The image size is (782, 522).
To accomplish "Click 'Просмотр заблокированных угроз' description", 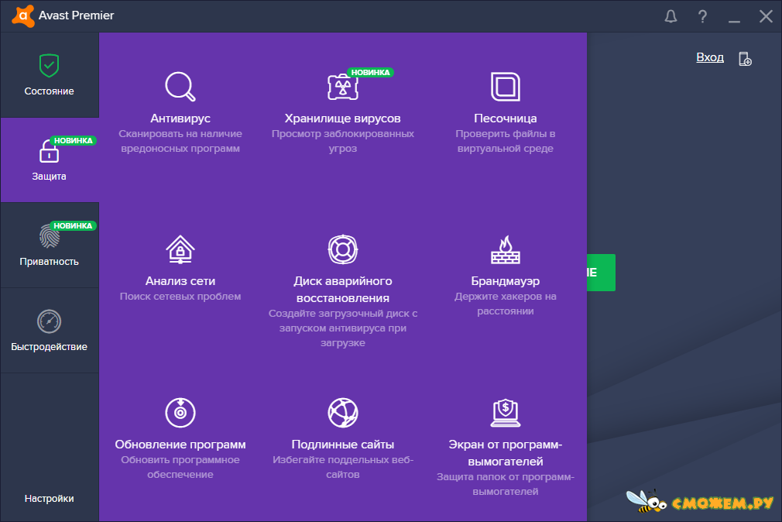I will pyautogui.click(x=343, y=141).
